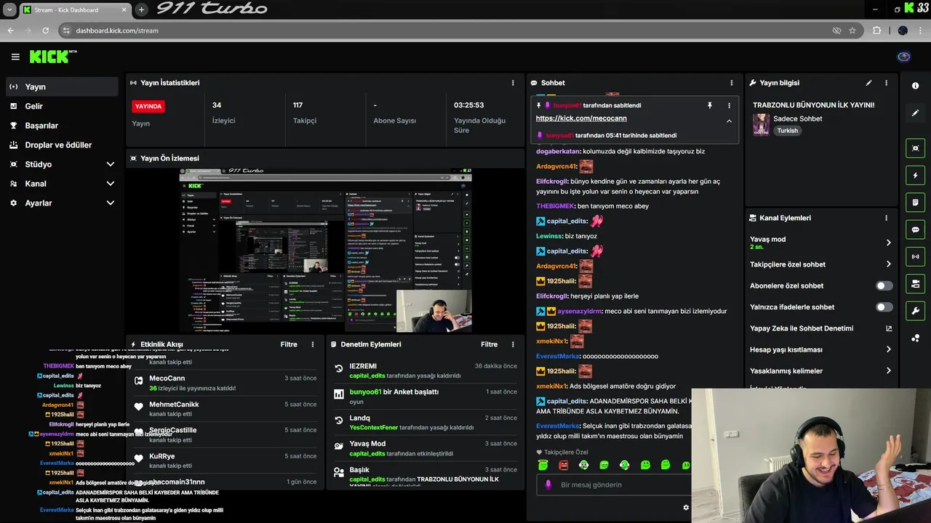Viewport: 931px width, 523px height.
Task: Select the MecoCann entry in activity feed
Action: click(x=225, y=383)
